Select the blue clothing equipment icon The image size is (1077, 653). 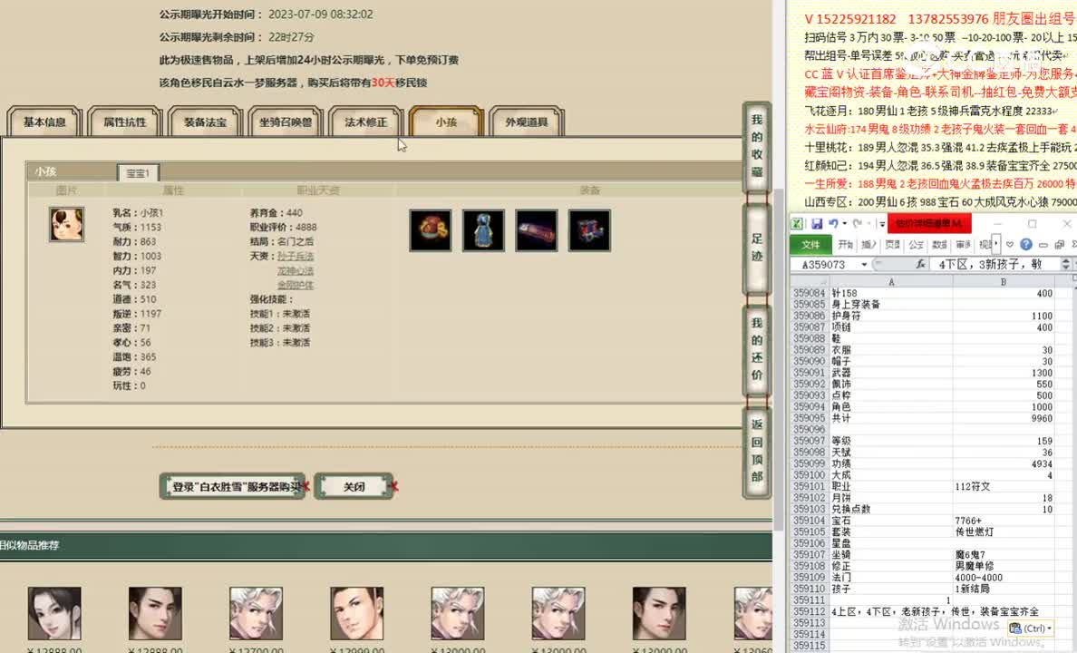coord(483,229)
